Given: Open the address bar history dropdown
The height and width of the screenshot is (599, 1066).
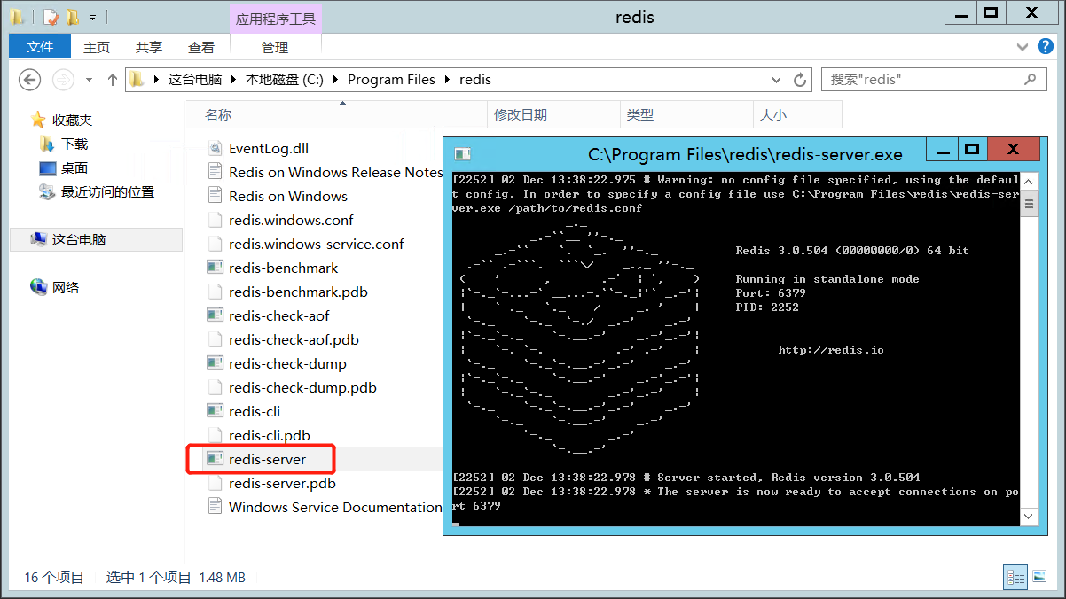Looking at the screenshot, I should pyautogui.click(x=776, y=79).
